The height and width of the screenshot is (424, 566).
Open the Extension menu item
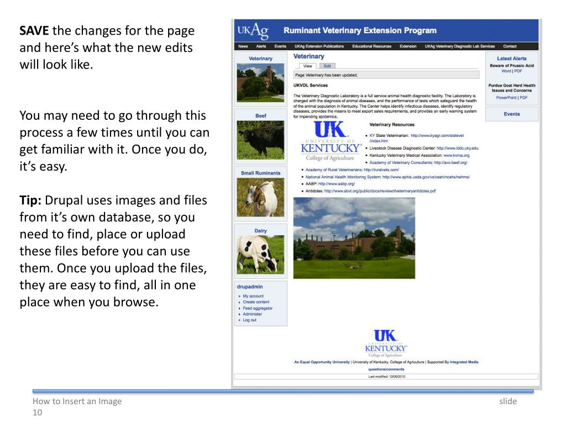tap(408, 46)
